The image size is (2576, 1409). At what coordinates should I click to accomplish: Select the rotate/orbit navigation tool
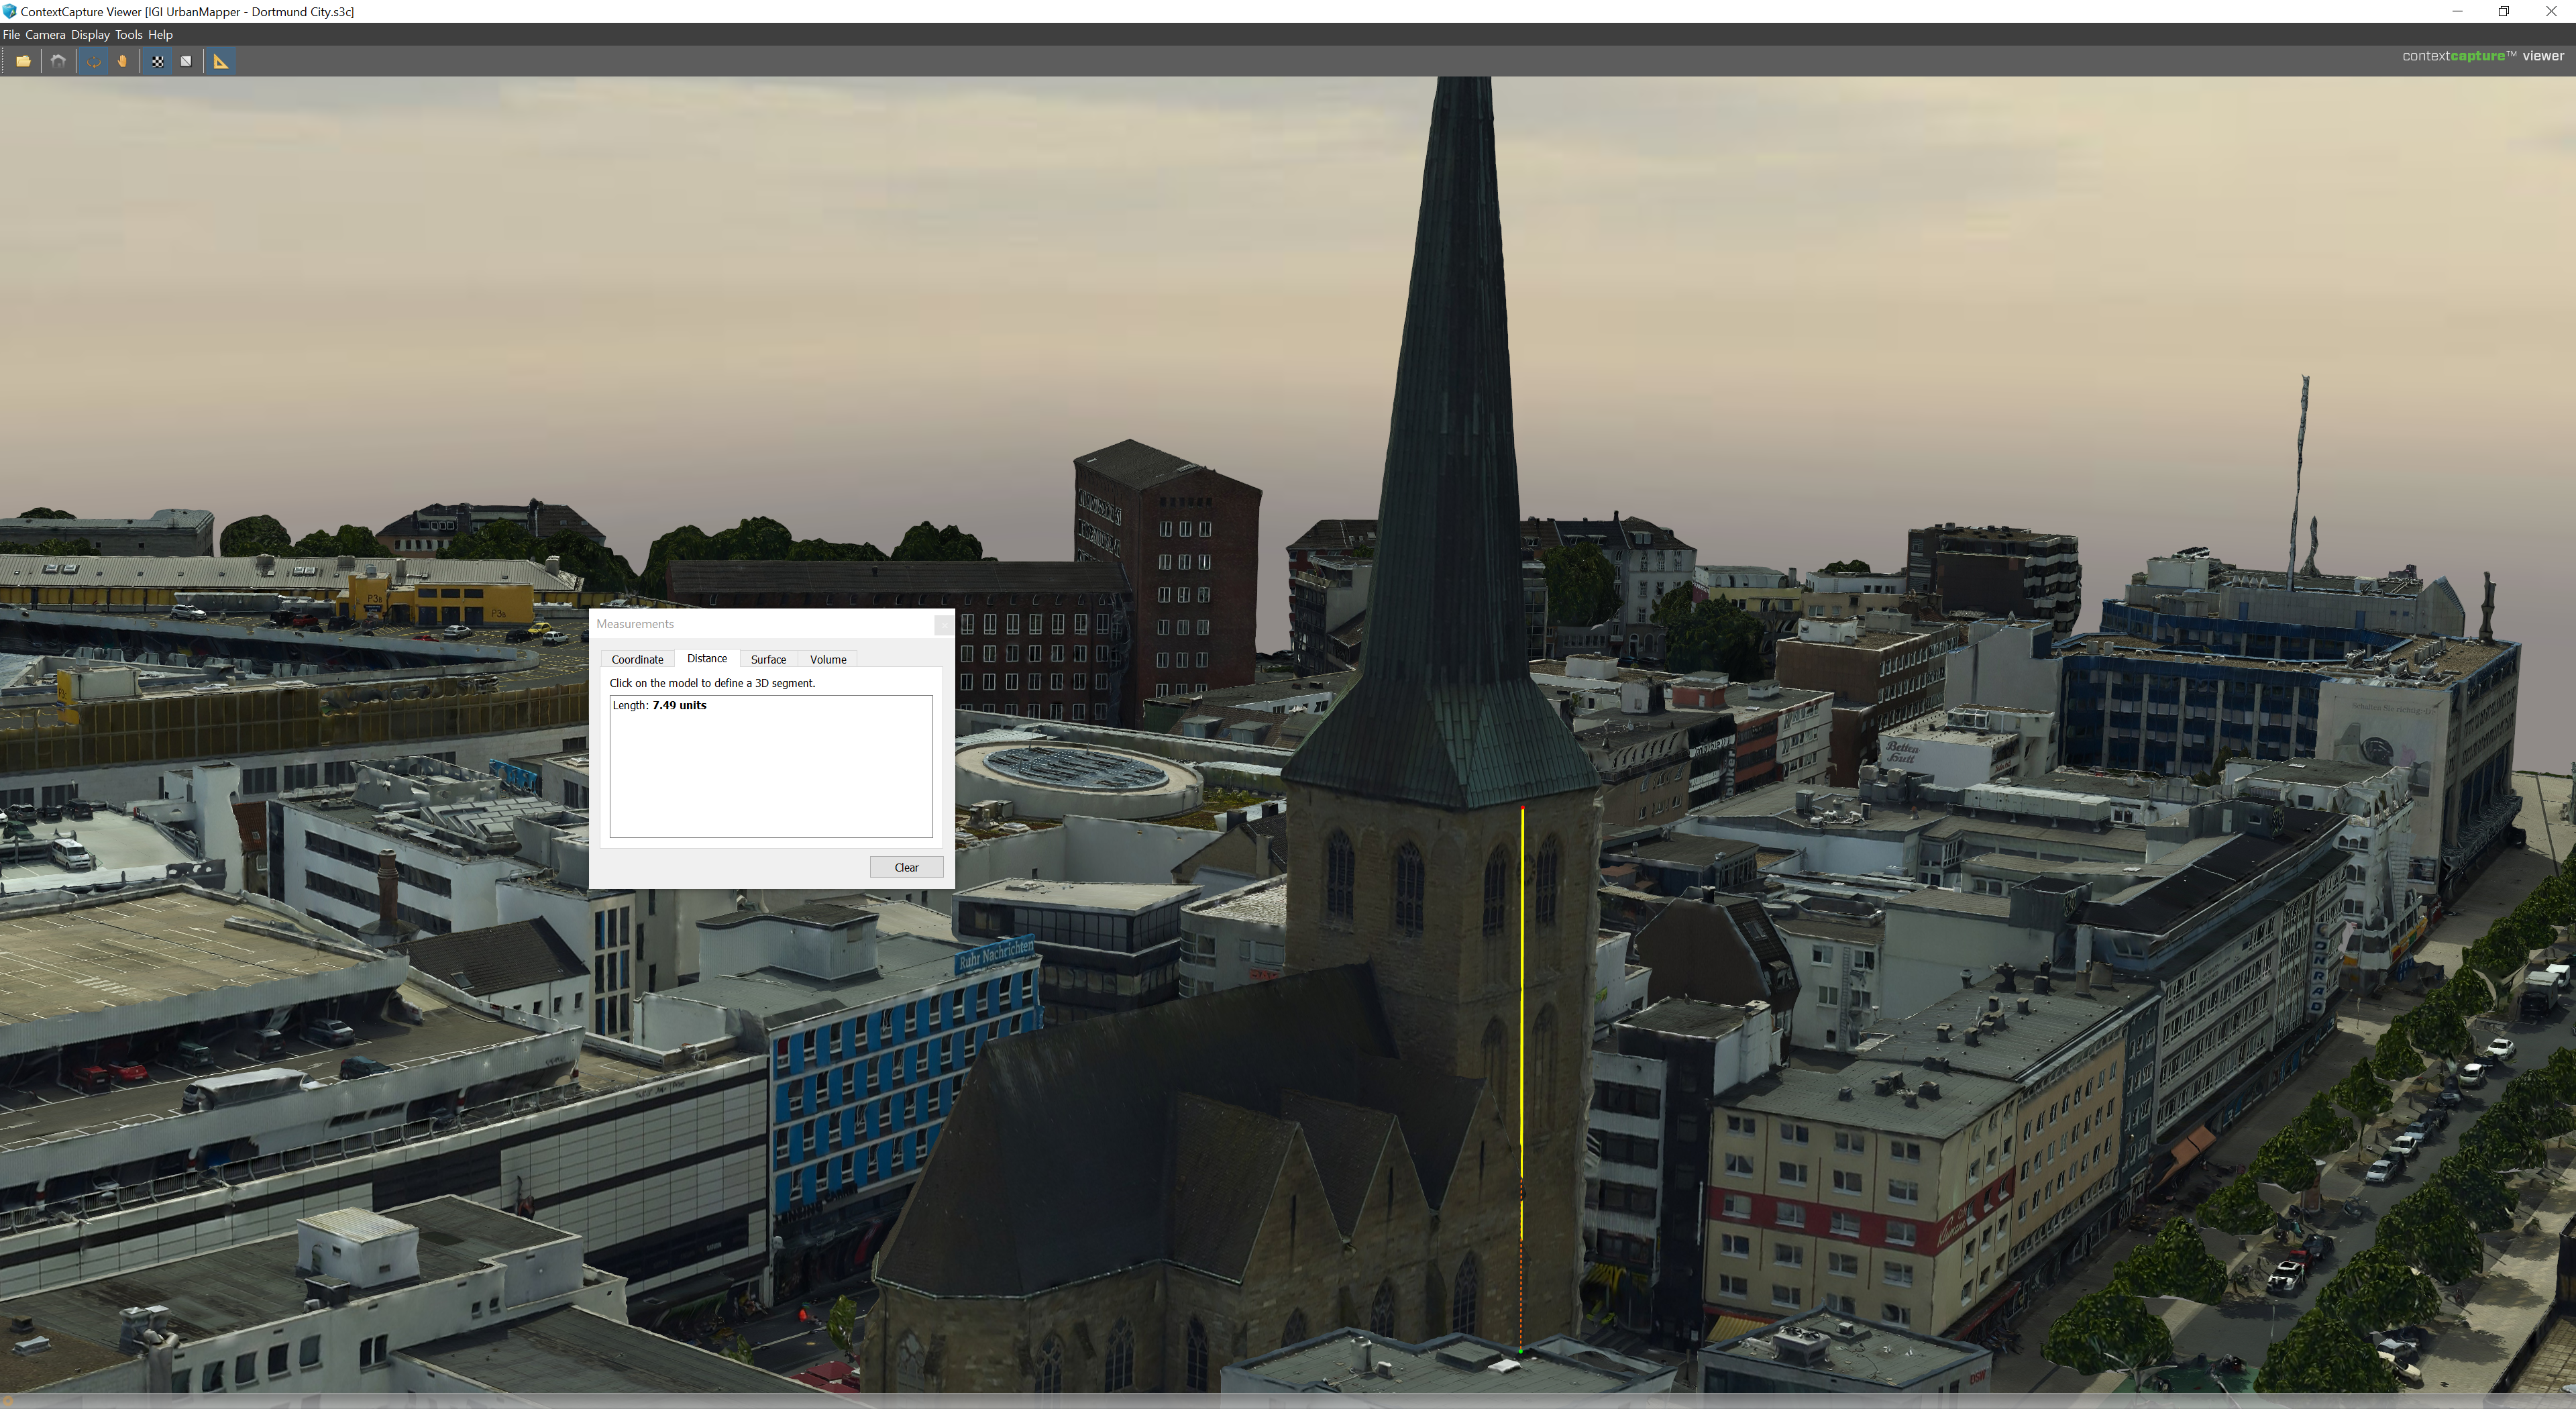pos(94,61)
